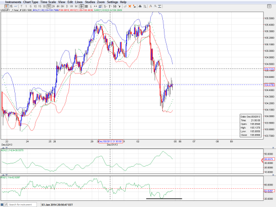Click the Search for instrument field
Image resolution: width=276 pixels, height=207 pixels.
pos(20,205)
